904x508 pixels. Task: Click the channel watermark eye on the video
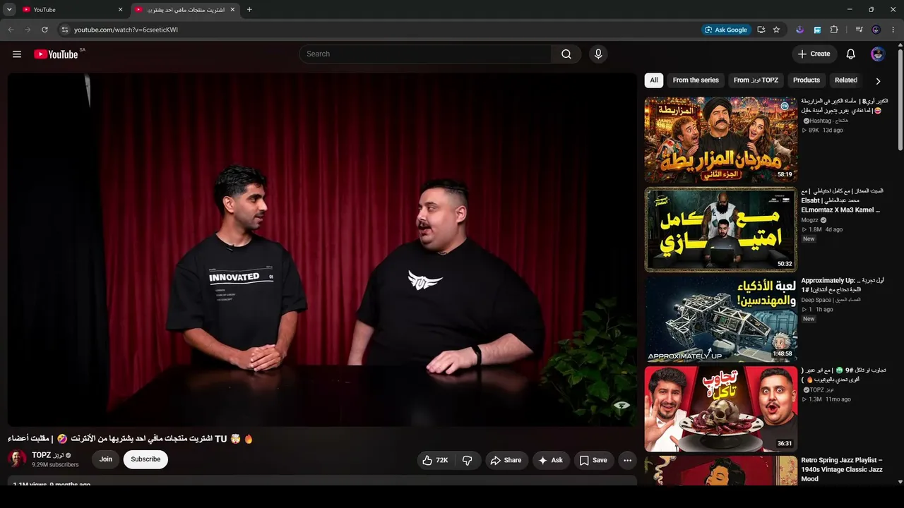click(x=621, y=406)
